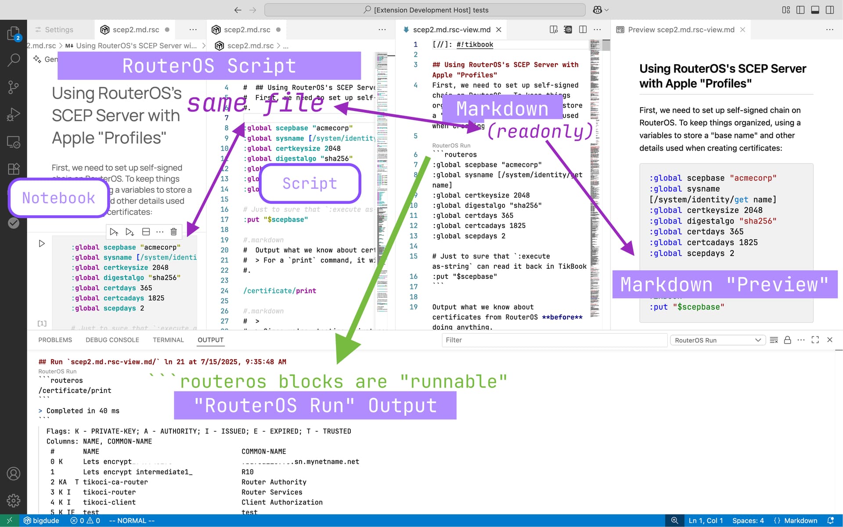Toggle the output scroll lock icon
Screen dimensions: 843x527
(787, 340)
